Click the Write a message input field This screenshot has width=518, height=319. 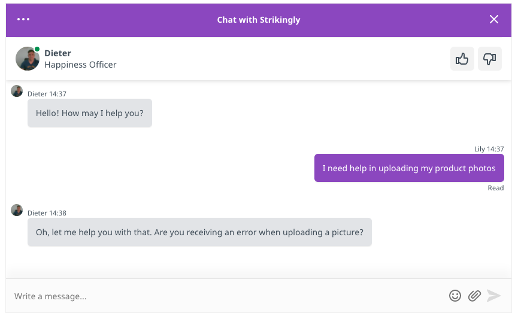[228, 296]
